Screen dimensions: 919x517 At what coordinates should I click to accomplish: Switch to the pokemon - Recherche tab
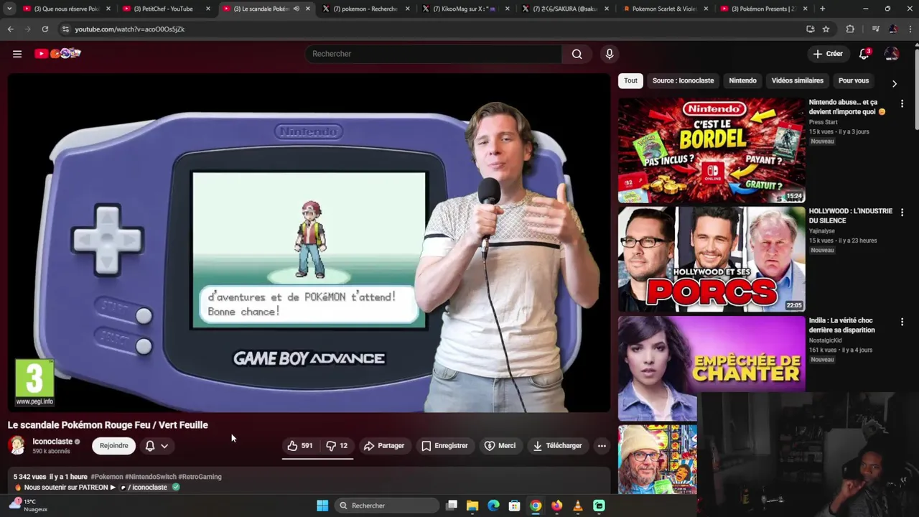pos(365,9)
